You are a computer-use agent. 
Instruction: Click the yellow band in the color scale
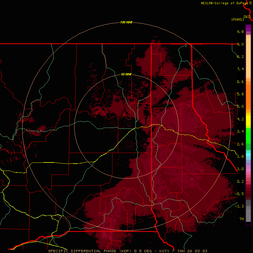[248, 120]
